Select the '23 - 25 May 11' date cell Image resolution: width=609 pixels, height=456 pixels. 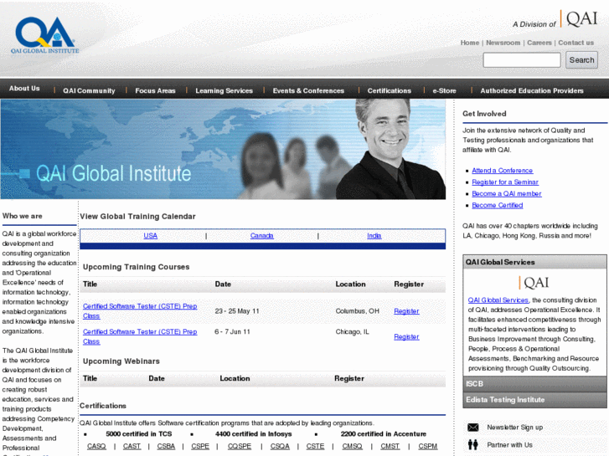point(237,311)
